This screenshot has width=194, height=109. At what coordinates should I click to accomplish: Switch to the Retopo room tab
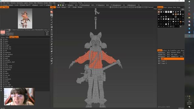click(64, 7)
